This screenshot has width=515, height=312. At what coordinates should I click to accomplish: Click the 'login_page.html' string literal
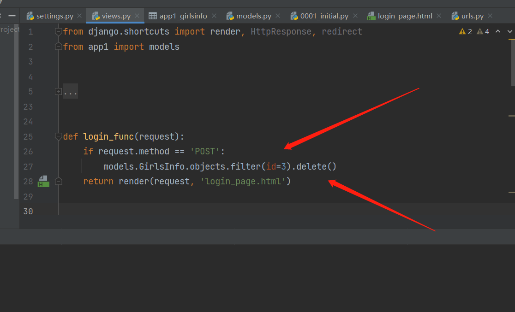click(x=243, y=182)
